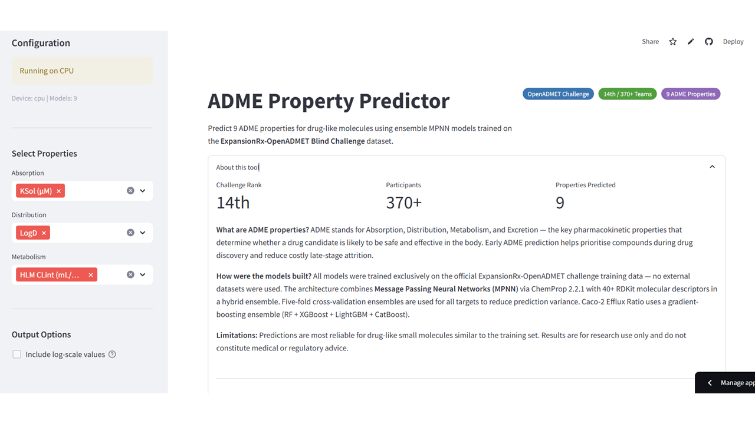
Task: Open the Manage app panel
Action: 731,382
